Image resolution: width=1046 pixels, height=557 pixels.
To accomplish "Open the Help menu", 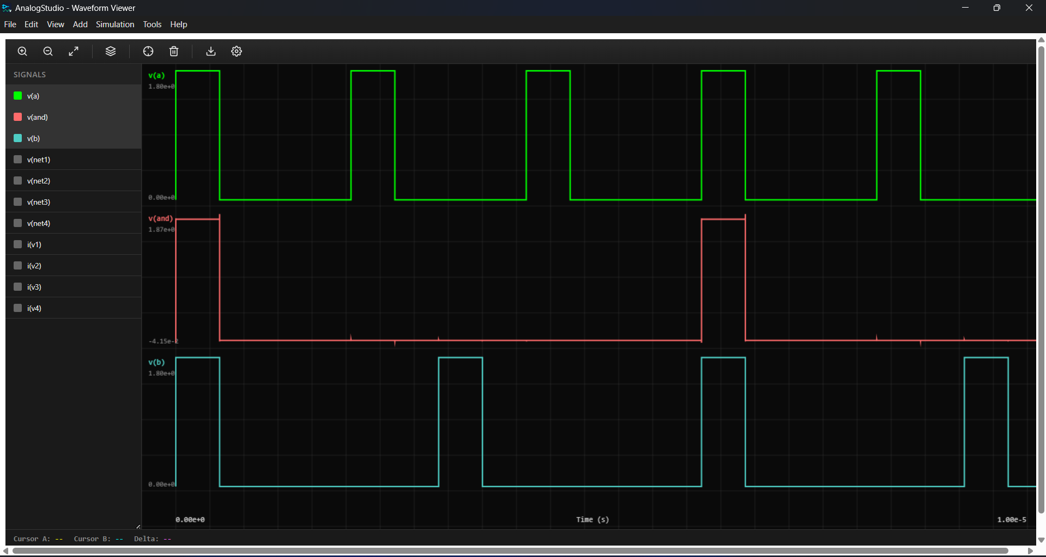I will [179, 25].
